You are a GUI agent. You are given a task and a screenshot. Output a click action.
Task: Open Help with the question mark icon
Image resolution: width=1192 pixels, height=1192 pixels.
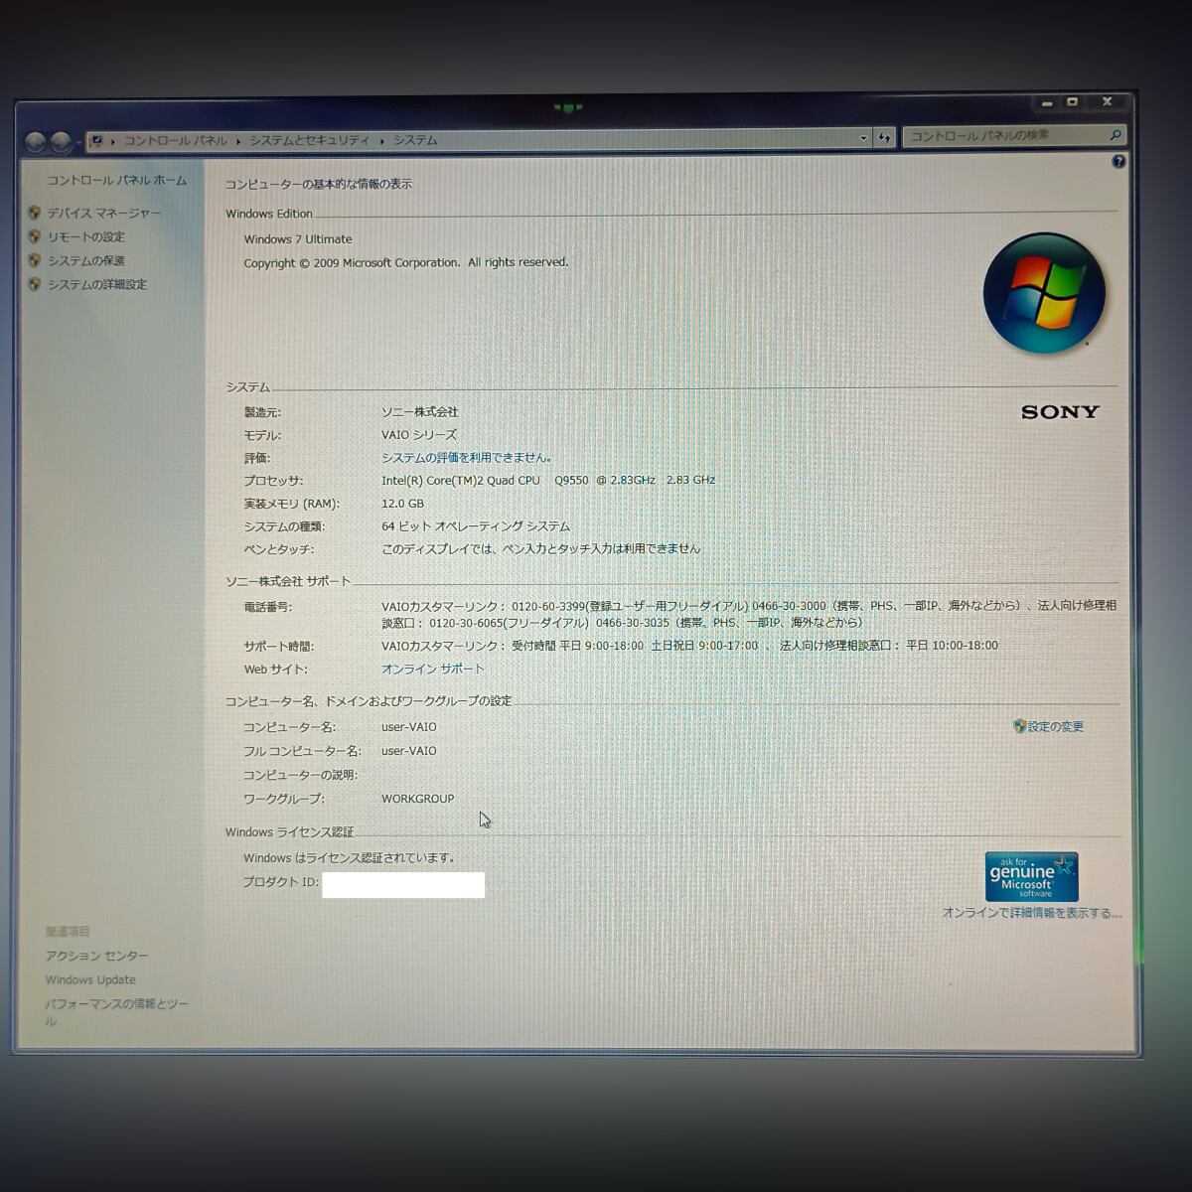(1118, 162)
